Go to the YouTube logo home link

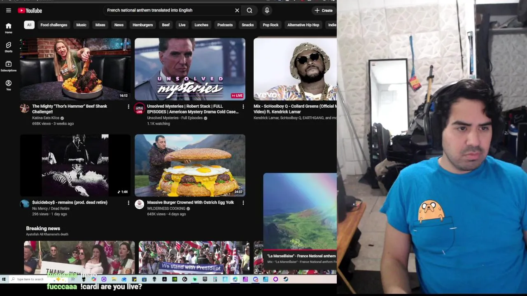[x=30, y=10]
